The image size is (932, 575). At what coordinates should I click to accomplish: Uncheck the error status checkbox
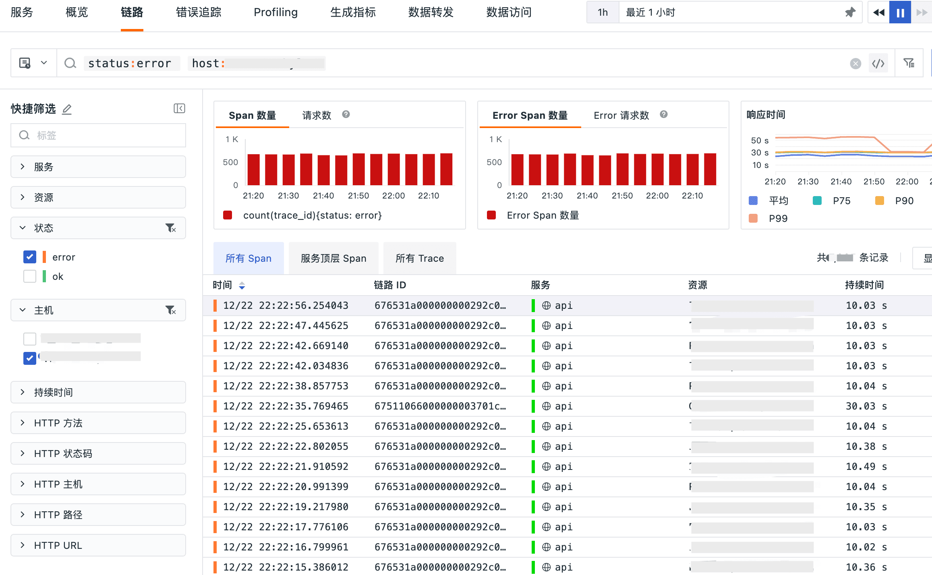(x=30, y=257)
